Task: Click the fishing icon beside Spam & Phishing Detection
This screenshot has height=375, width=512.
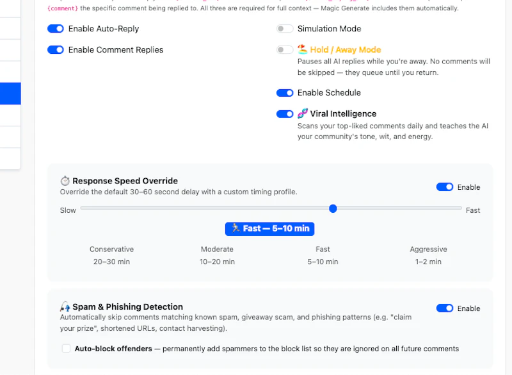Action: click(x=65, y=306)
